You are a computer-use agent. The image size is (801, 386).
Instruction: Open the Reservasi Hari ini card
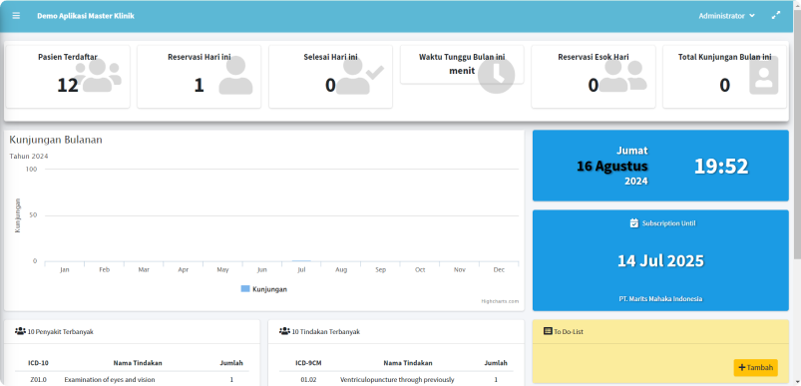click(200, 77)
